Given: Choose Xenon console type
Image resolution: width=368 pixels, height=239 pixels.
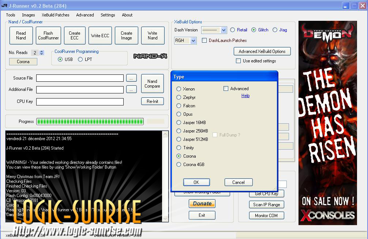Looking at the screenshot, I should 179,89.
